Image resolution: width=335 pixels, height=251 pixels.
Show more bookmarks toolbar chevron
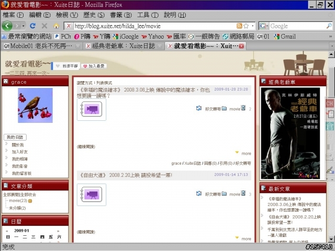click(x=330, y=37)
